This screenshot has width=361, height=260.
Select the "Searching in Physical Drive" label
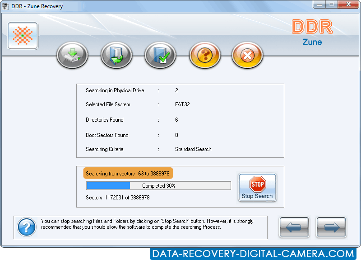point(115,90)
